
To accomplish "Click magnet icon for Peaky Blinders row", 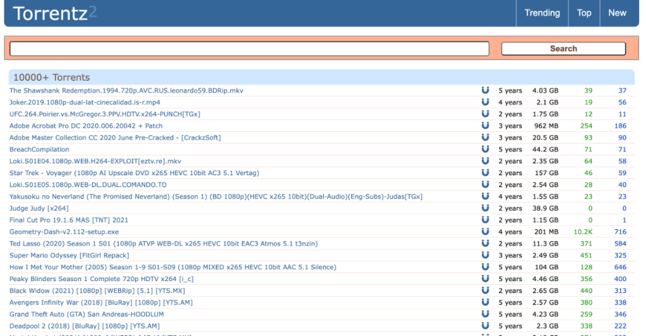I will 485,279.
